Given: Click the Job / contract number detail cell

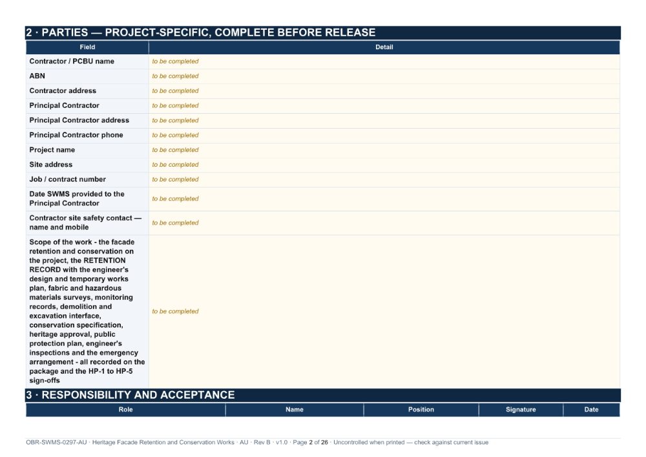Looking at the screenshot, I should pos(384,180).
